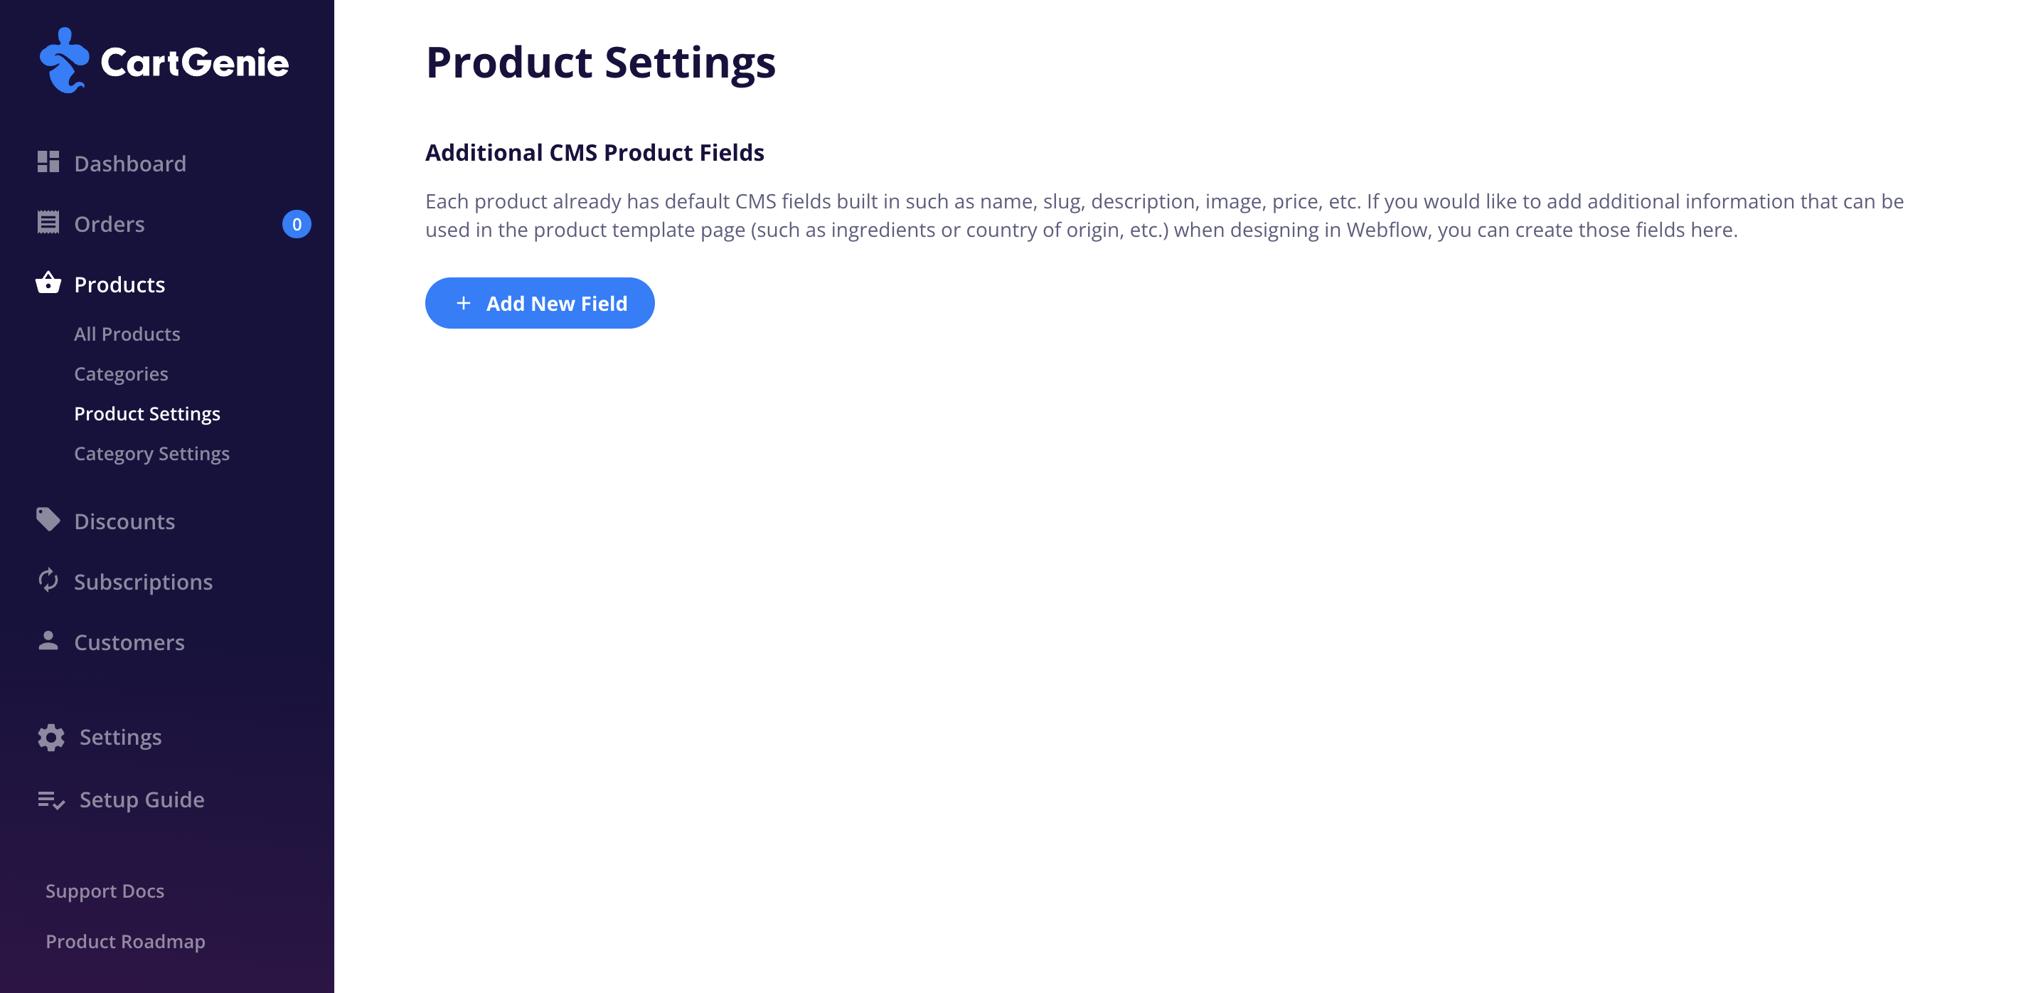Click the Orders receipt icon
2031x993 pixels.
(x=48, y=223)
